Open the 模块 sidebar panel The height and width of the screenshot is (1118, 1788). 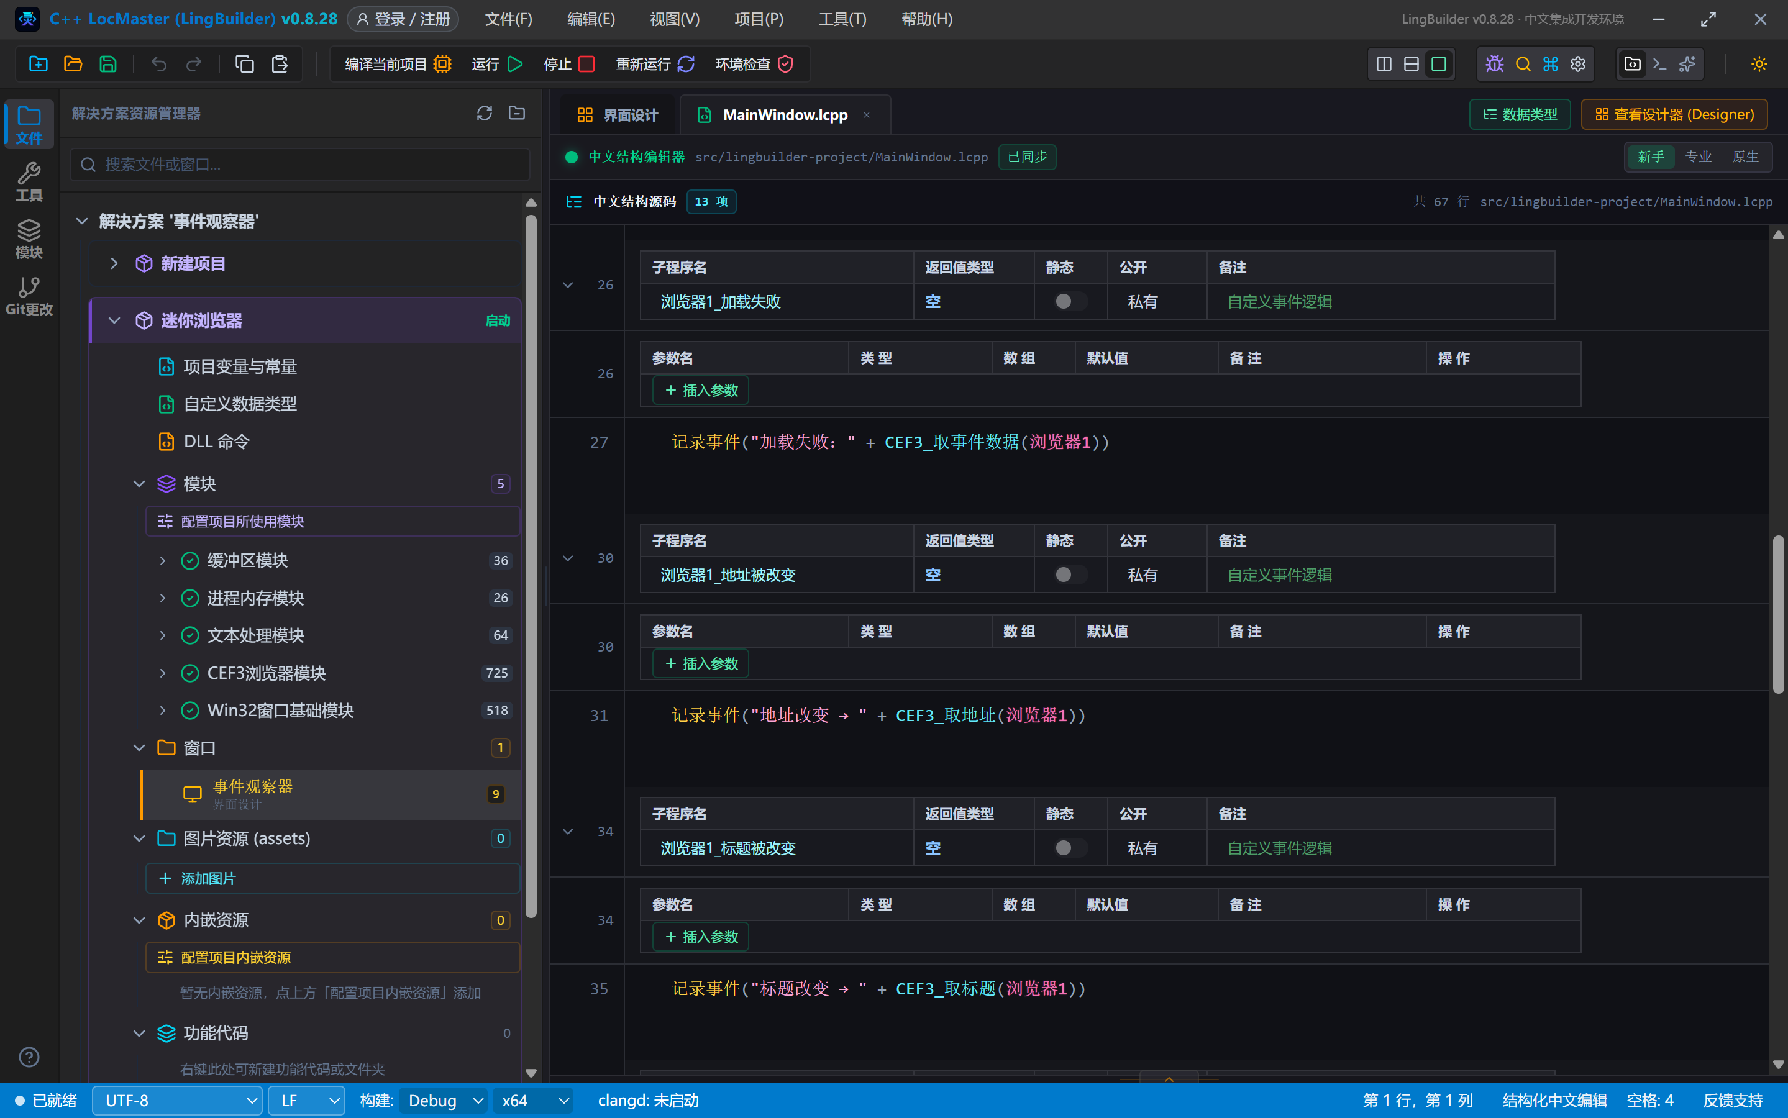[29, 239]
